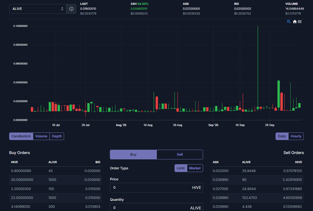Choose Limit order type
This screenshot has width=313, height=211.
[x=181, y=168]
